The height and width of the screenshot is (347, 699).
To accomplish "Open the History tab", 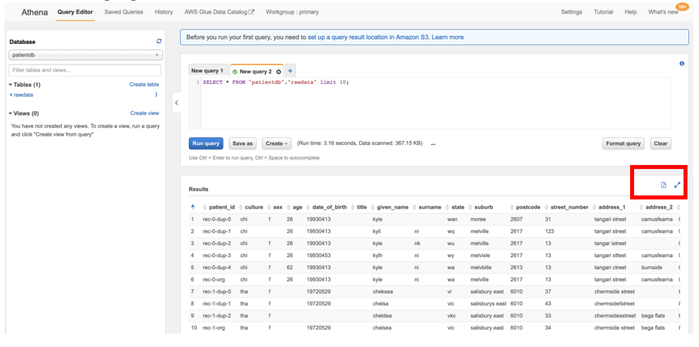I will click(164, 12).
